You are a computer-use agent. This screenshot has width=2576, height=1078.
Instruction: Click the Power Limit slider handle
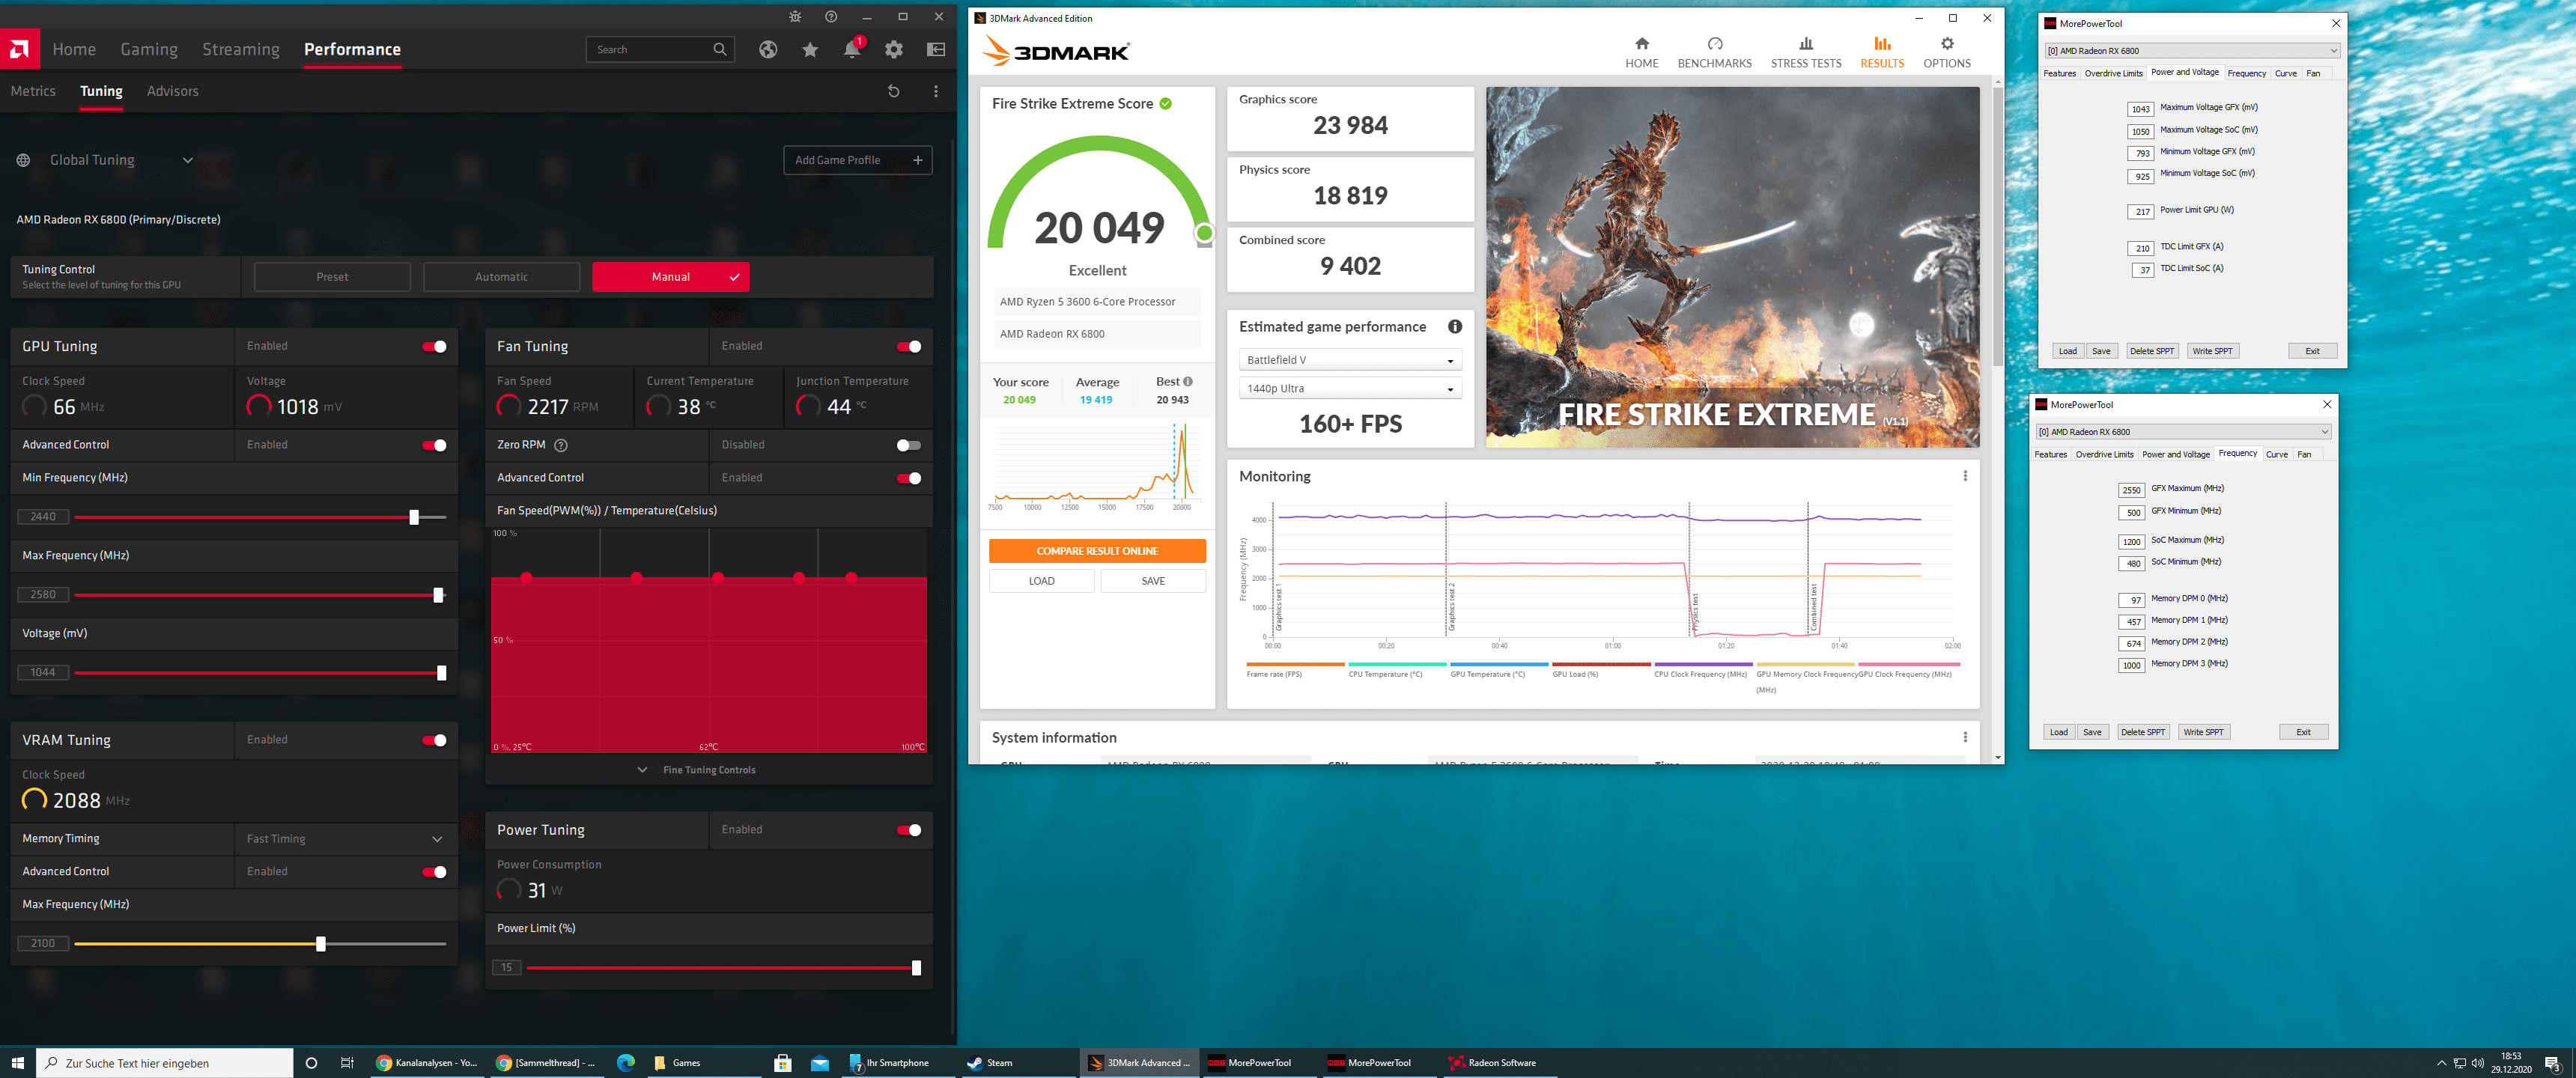916,968
